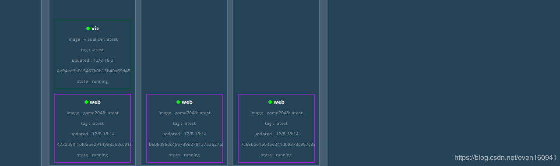Click container ID 4723b59f1bf0abe2914938a63cc91
560x166 pixels.
[94, 145]
